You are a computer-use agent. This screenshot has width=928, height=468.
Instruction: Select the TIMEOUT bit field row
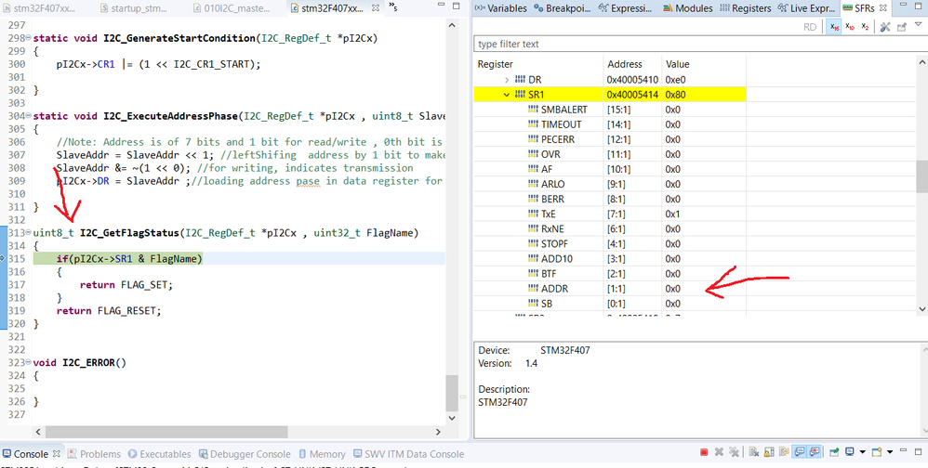610,124
